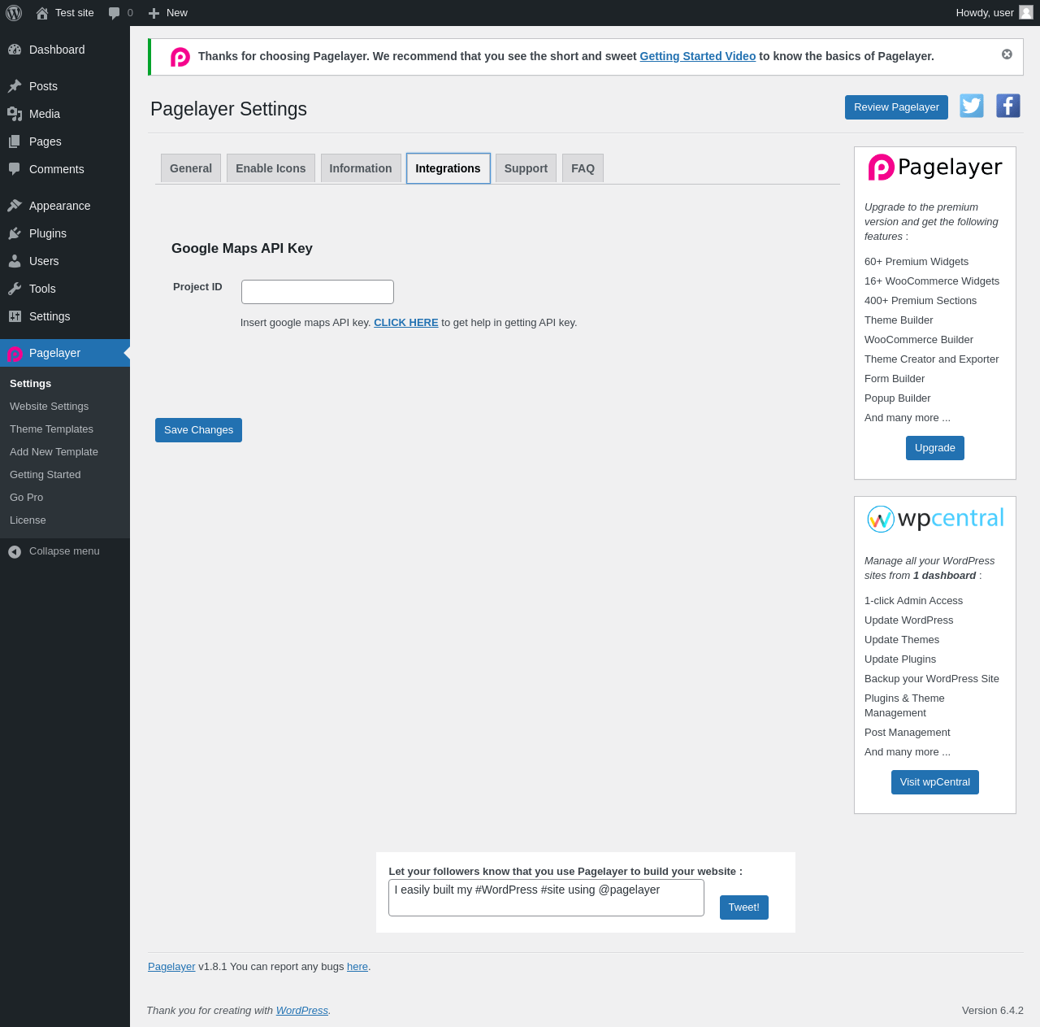Viewport: 1040px width, 1027px height.
Task: Switch to the Enable Icons tab
Action: tap(271, 168)
